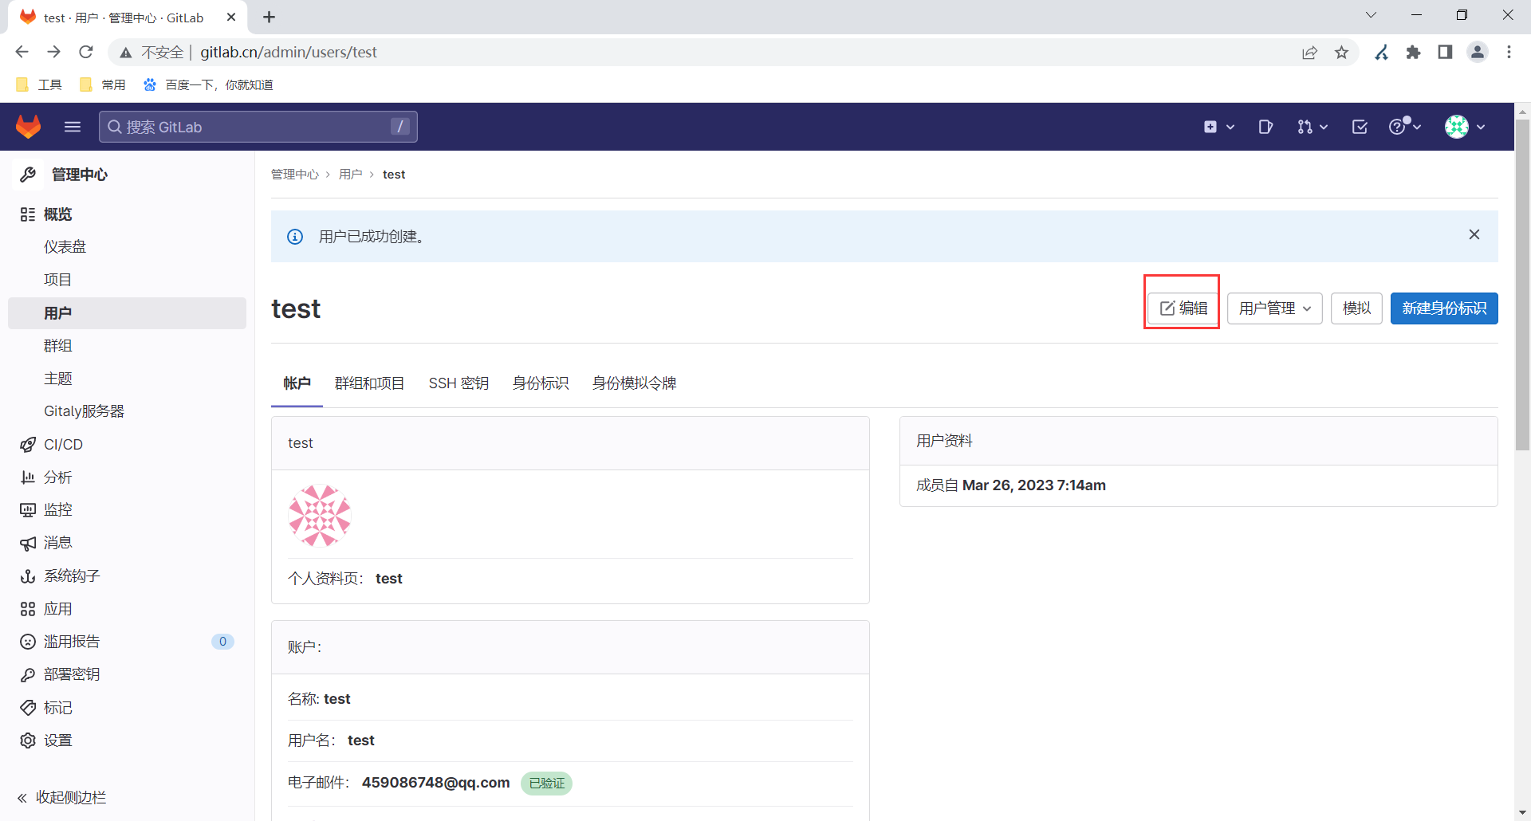Expand the 用户管理 dropdown
This screenshot has width=1531, height=821.
[1275, 308]
